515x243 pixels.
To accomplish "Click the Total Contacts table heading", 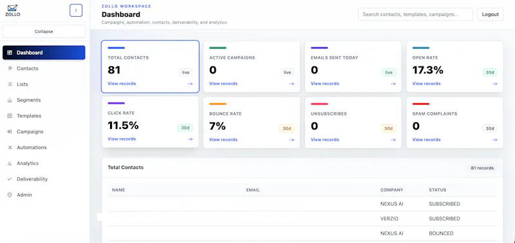I will coord(126,168).
